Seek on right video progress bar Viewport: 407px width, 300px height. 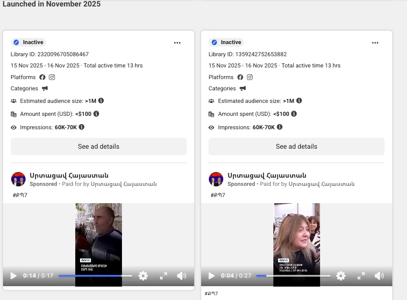[x=293, y=276]
